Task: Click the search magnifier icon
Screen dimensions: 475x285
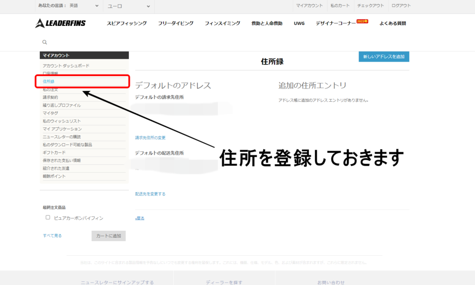Action: point(45,42)
